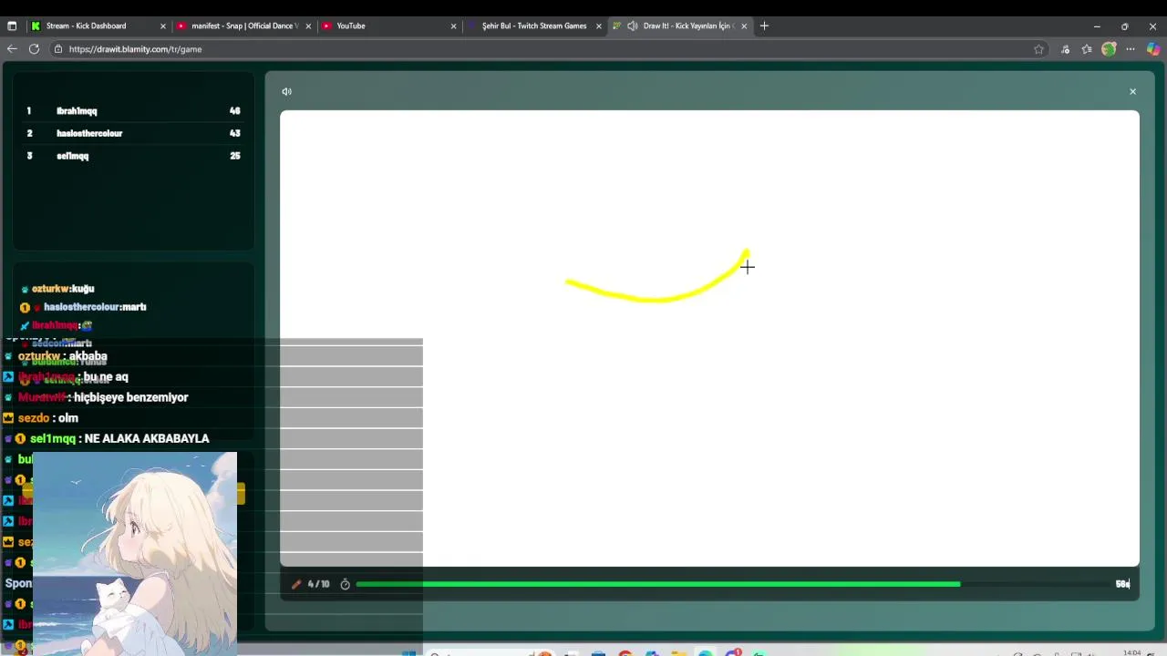Switch to manifest - Snap Official Dance tab

(x=245, y=26)
